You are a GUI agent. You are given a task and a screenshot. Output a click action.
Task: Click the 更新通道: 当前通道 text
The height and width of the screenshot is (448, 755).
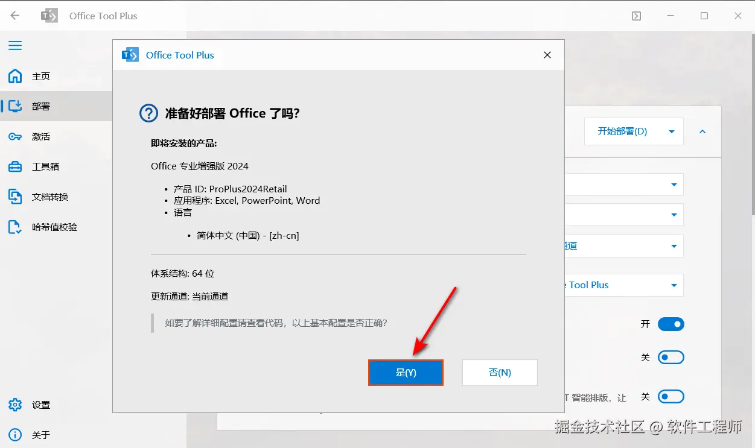[190, 297]
